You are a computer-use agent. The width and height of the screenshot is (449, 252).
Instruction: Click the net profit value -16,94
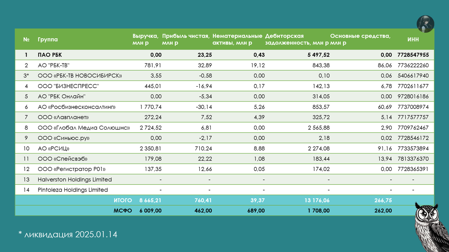[204, 86]
